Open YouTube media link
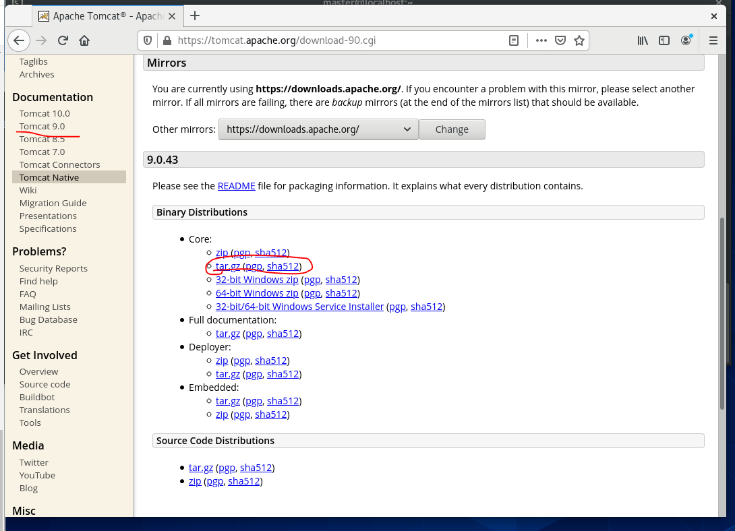The height and width of the screenshot is (531, 735). coord(37,475)
